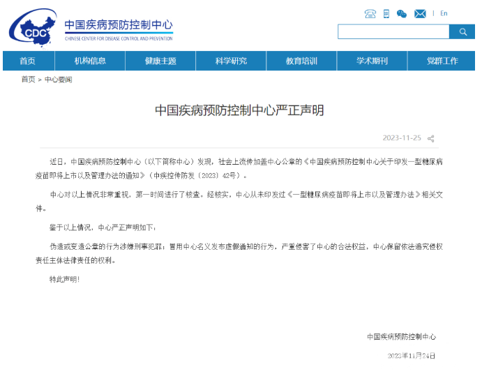Viewport: 482px width, 381px height.
Task: Focus the site search input box
Action: tap(393, 31)
